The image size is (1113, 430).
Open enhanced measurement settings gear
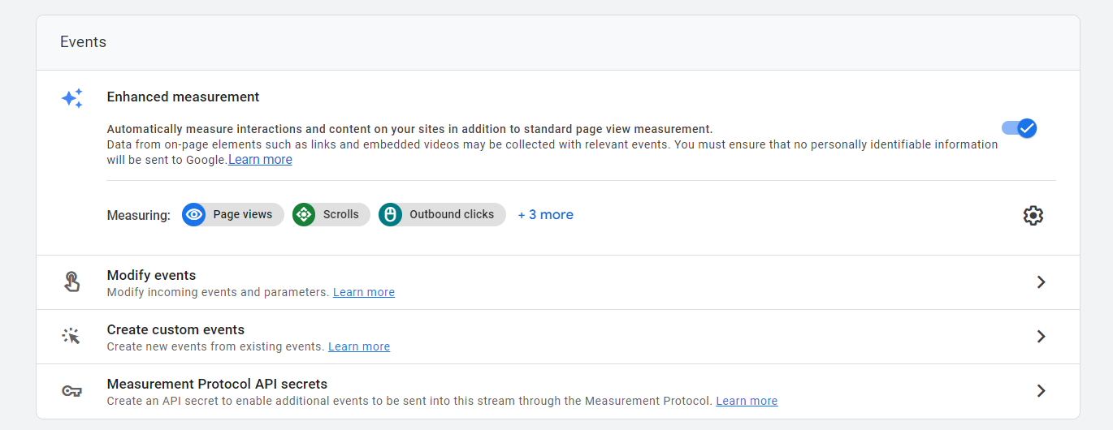pos(1033,215)
